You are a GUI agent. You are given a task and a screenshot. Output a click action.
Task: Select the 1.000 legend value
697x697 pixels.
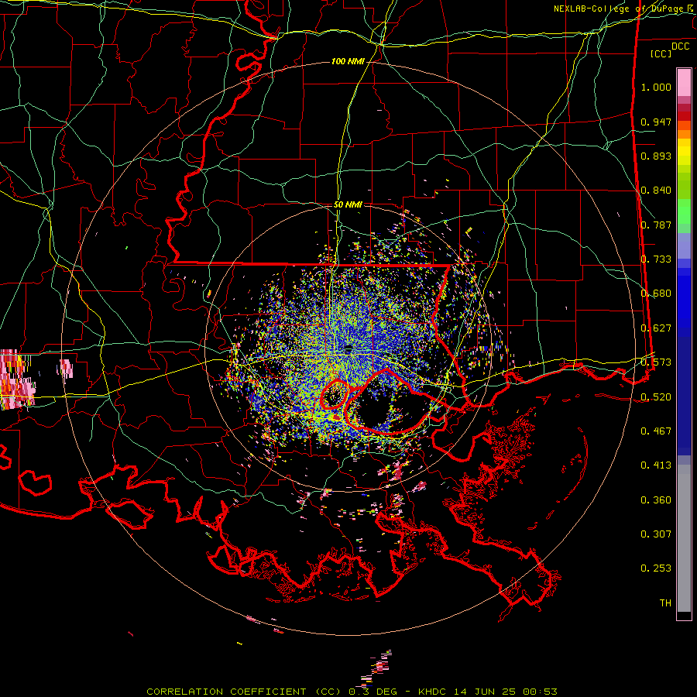pyautogui.click(x=656, y=87)
